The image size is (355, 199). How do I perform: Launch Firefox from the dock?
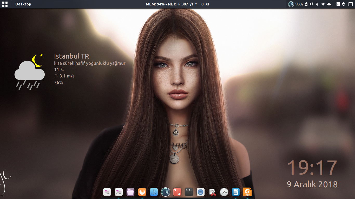(x=142, y=192)
